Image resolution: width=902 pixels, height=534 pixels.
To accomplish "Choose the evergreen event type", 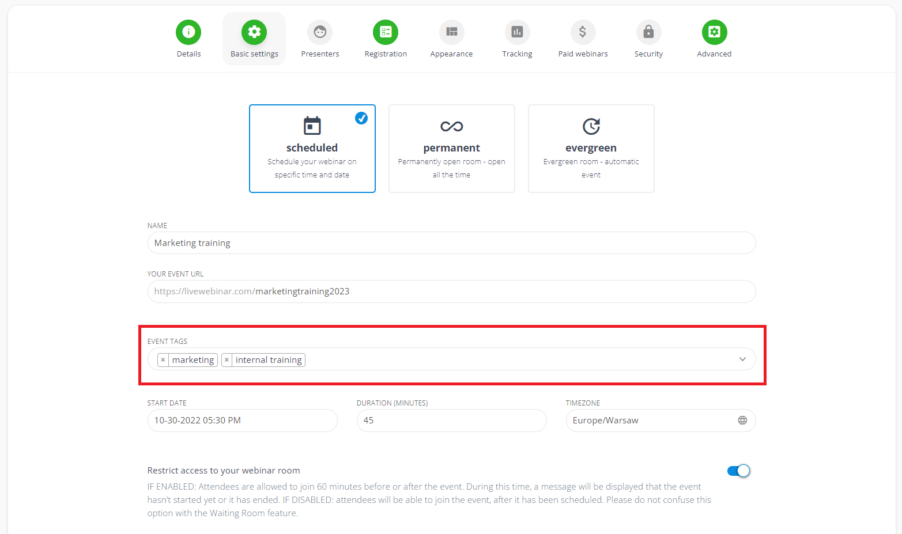I will (x=591, y=148).
